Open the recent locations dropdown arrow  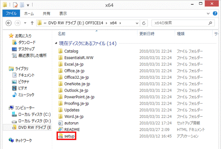(25, 23)
